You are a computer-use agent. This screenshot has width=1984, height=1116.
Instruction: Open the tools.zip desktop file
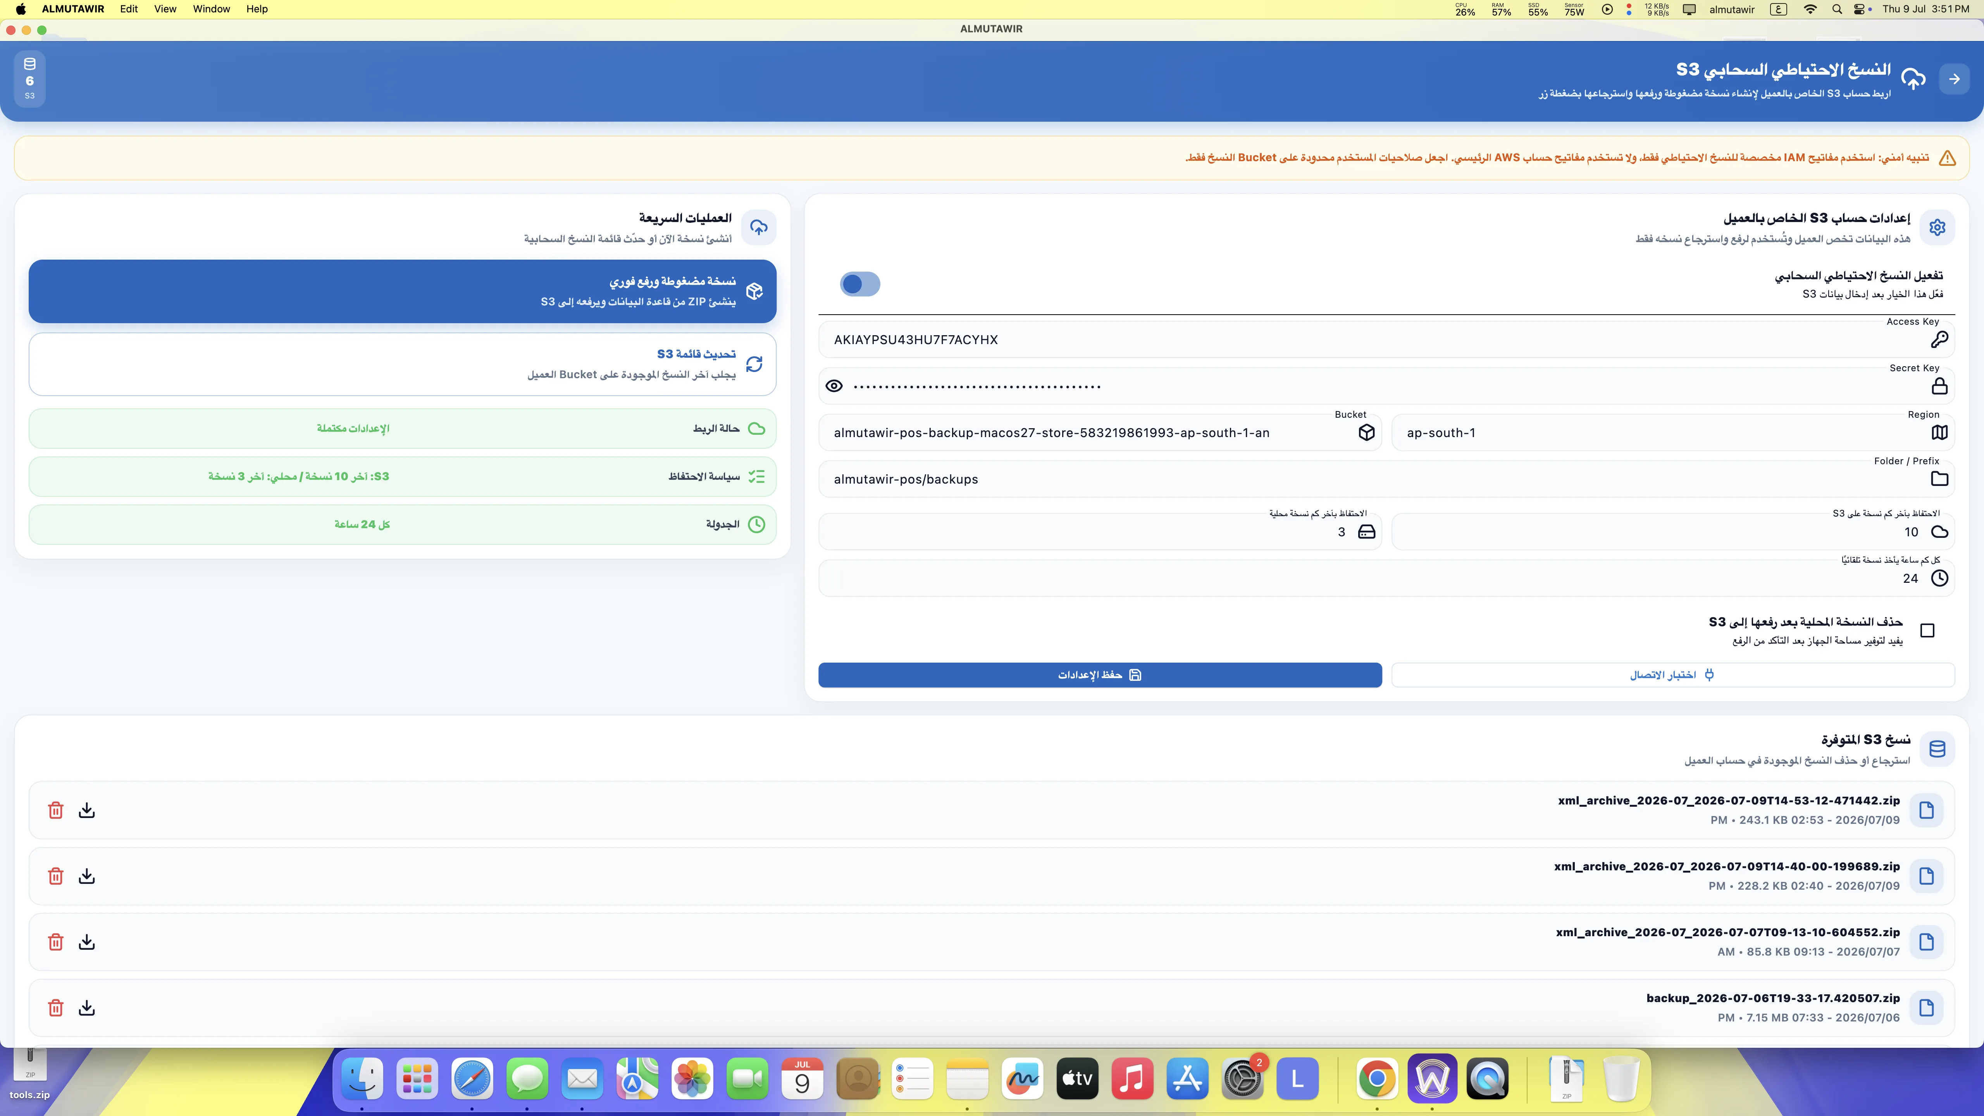(30, 1075)
